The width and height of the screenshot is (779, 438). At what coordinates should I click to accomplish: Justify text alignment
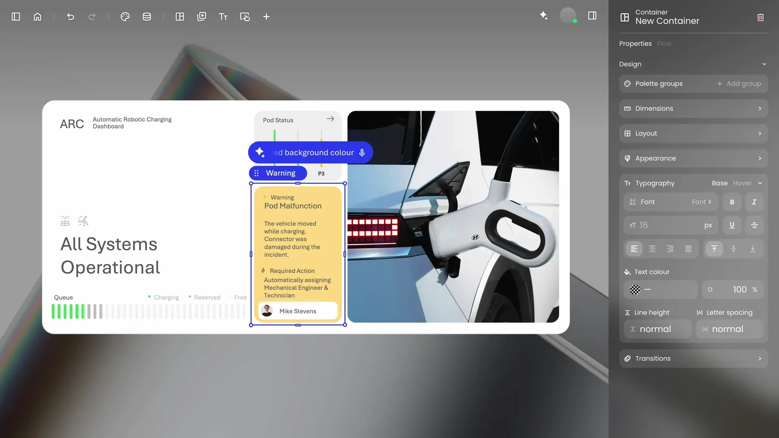pyautogui.click(x=689, y=249)
